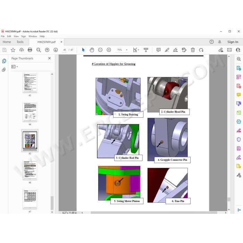Click document horizontal scroll right arrow
243x243 pixels.
226,212
